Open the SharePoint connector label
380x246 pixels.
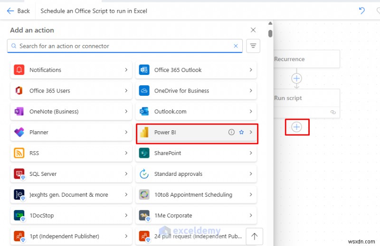pos(168,153)
